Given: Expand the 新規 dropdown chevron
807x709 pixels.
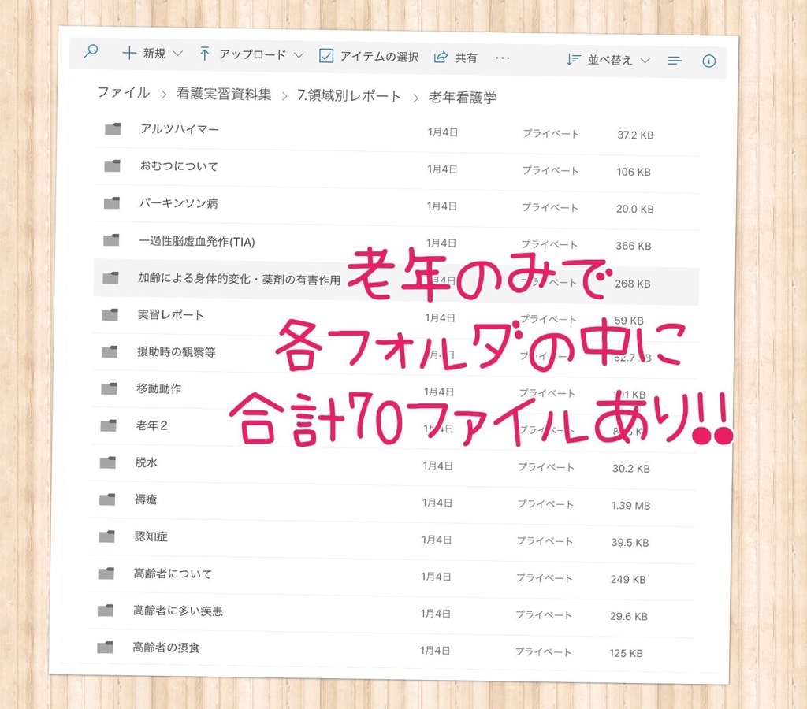Looking at the screenshot, I should click(x=178, y=55).
